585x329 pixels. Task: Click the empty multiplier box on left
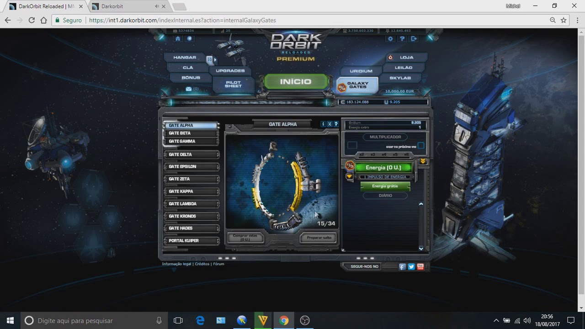(x=352, y=145)
